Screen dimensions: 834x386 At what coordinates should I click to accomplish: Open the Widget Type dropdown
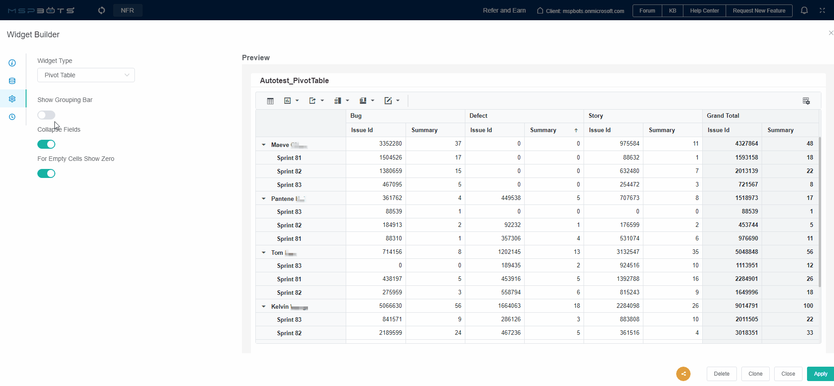[x=86, y=75]
